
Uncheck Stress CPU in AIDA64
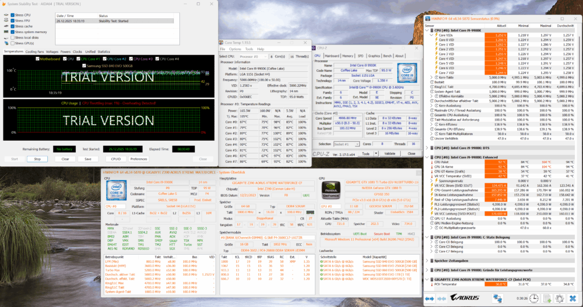13,15
